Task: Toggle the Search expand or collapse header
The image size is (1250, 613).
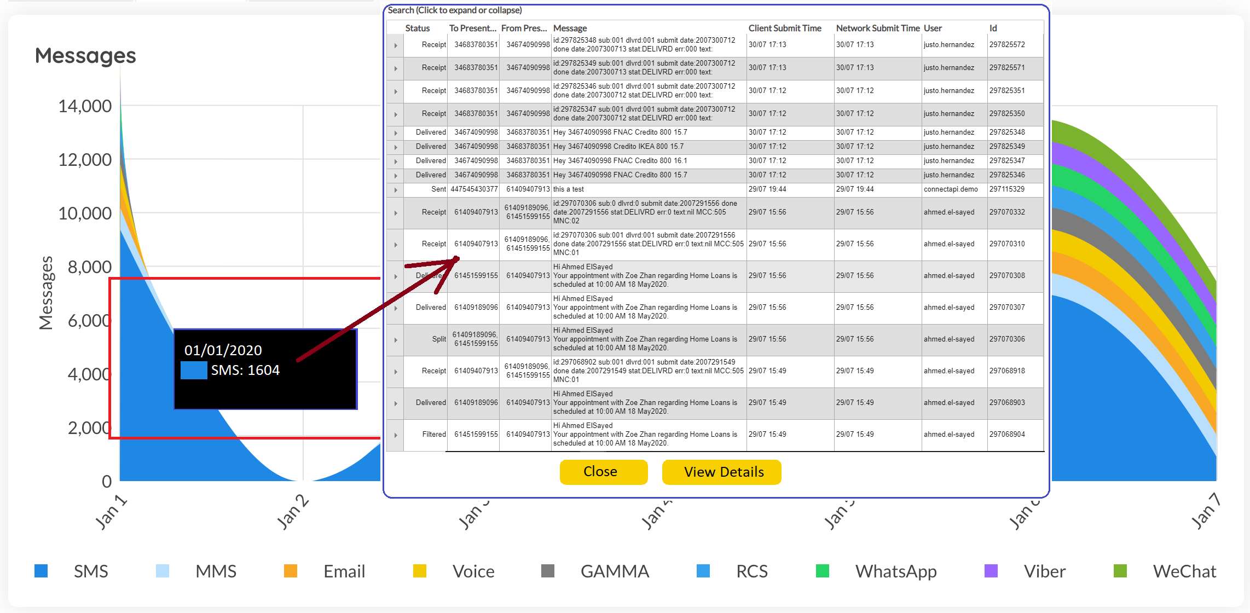Action: click(455, 10)
